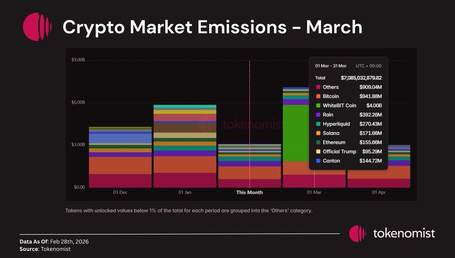Click the 01 Jan stacked bar
Screen dimensions: 455x258
pos(185,152)
